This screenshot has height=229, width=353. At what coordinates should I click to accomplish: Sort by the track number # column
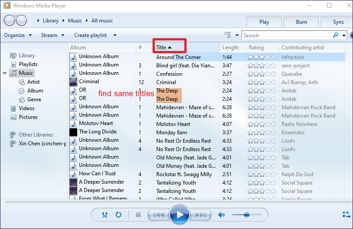point(145,48)
